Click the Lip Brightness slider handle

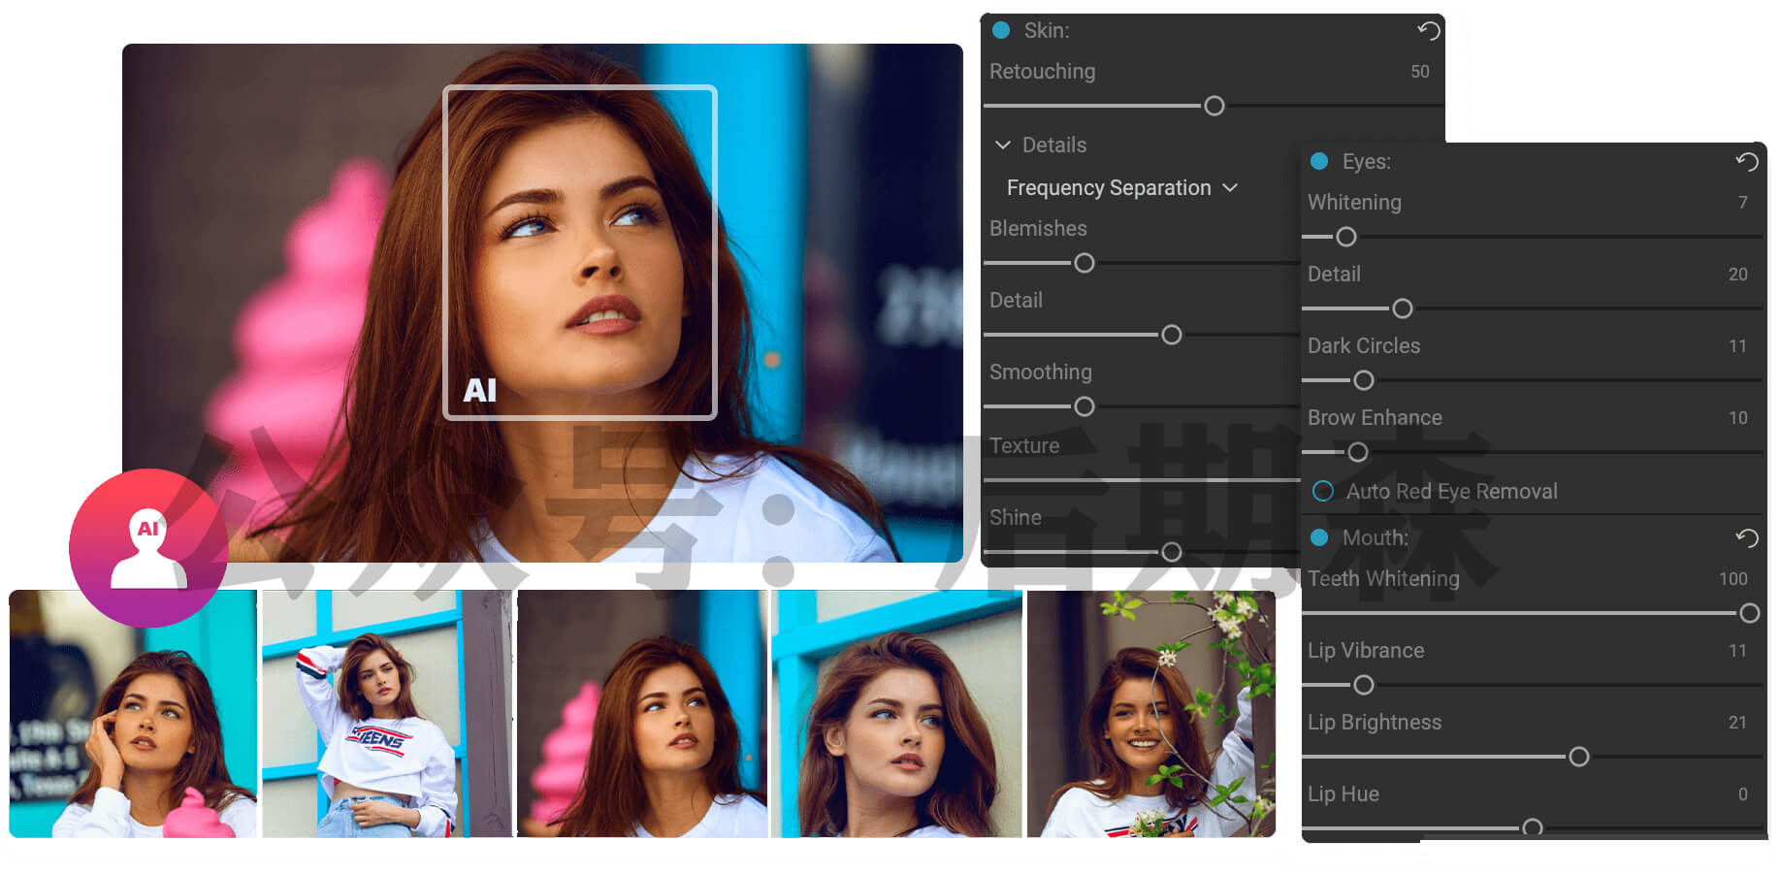tap(1579, 757)
